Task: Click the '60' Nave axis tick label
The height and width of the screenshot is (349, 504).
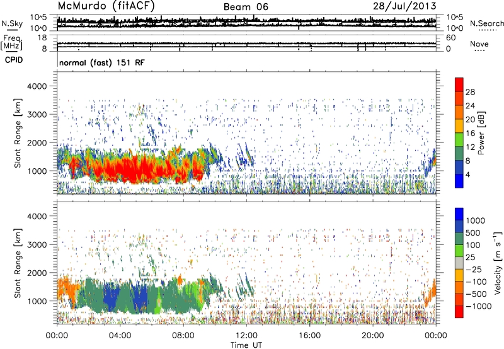Action: coord(451,38)
